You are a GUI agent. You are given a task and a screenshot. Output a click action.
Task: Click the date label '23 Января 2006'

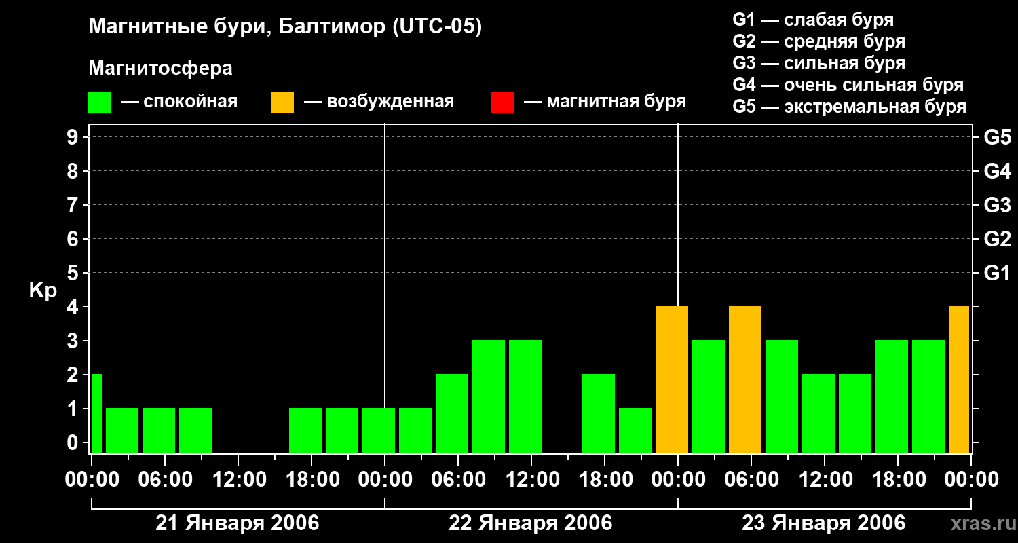coord(824,523)
